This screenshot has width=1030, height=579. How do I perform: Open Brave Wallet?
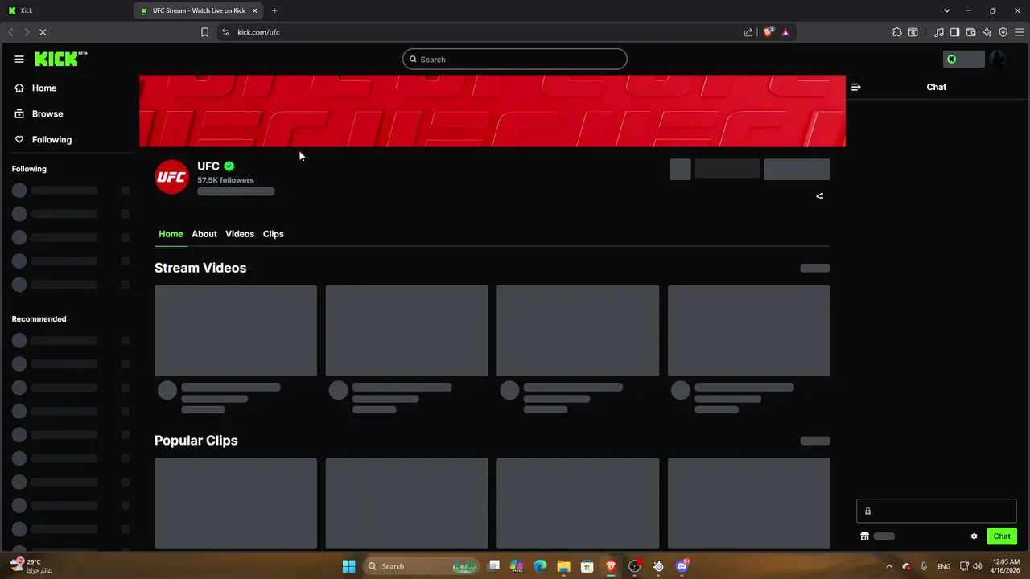click(971, 32)
